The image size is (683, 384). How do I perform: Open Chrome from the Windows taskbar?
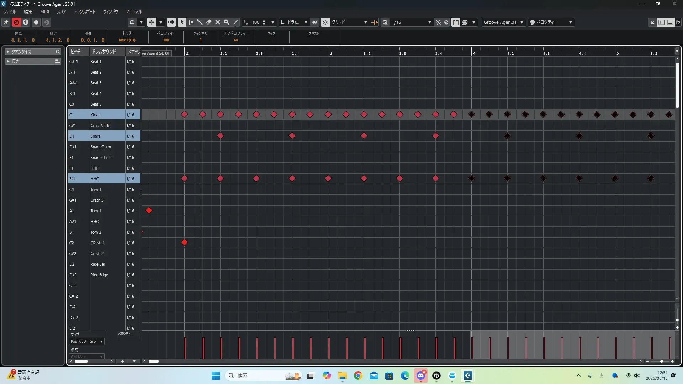pos(358,375)
